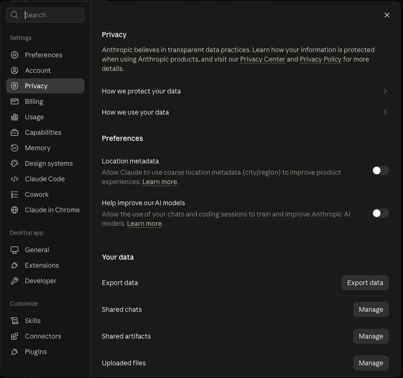Manage Shared chats
This screenshot has width=403, height=378.
click(x=371, y=309)
